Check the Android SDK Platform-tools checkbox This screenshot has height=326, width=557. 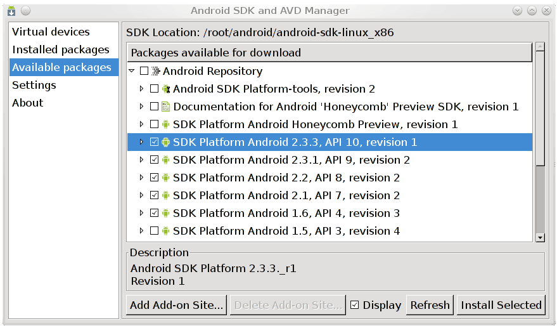coord(154,89)
